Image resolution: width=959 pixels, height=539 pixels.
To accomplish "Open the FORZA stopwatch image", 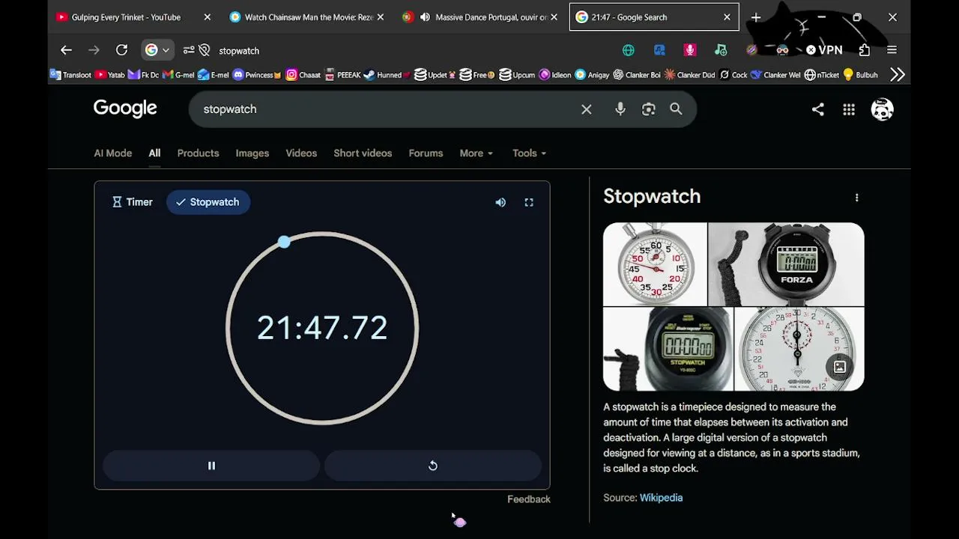I will tap(787, 264).
